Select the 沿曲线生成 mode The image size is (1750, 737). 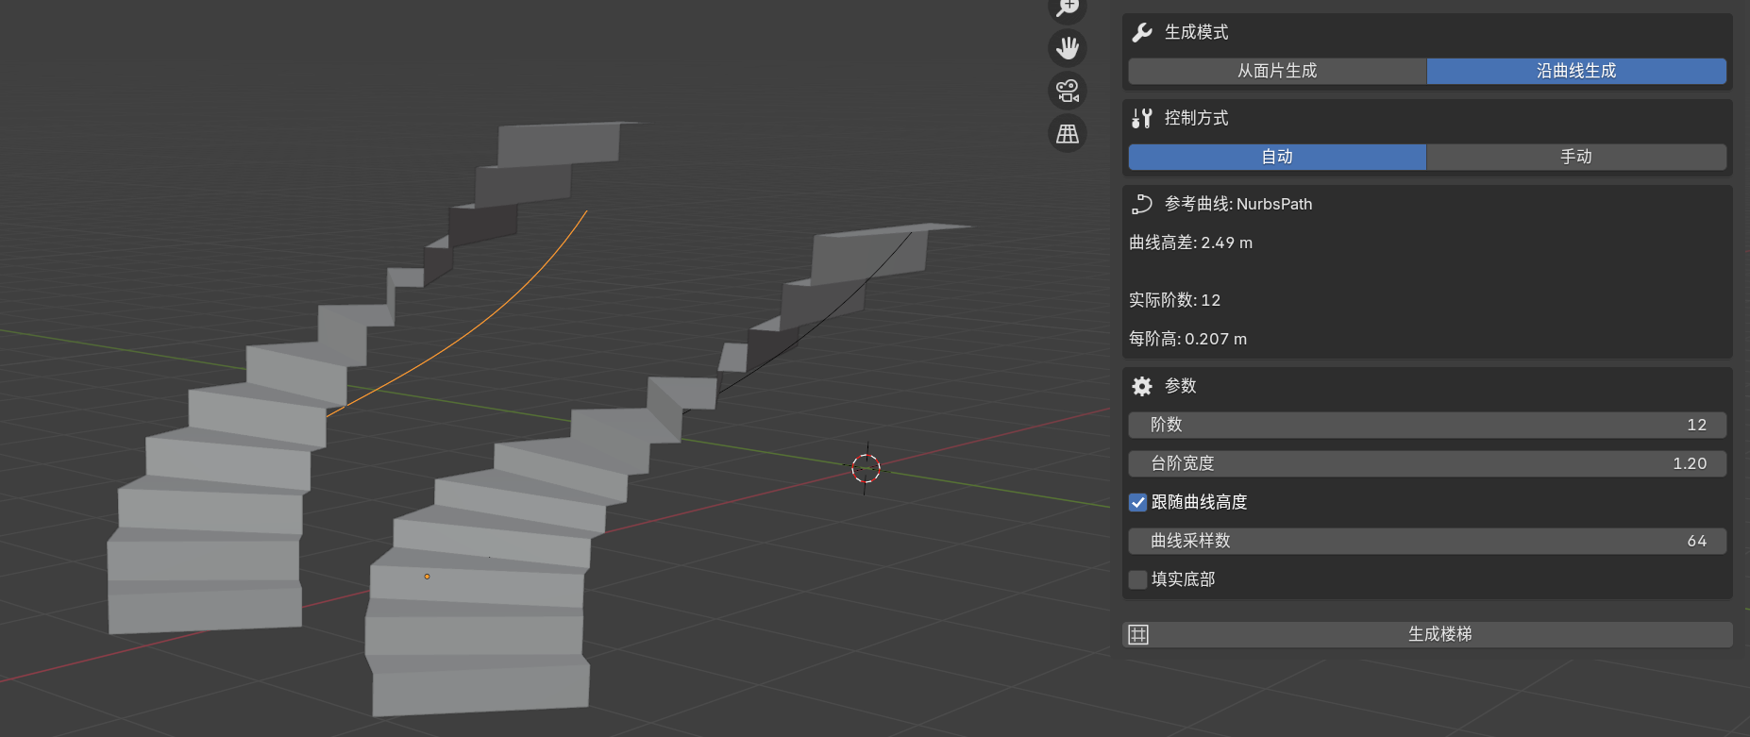[x=1576, y=71]
